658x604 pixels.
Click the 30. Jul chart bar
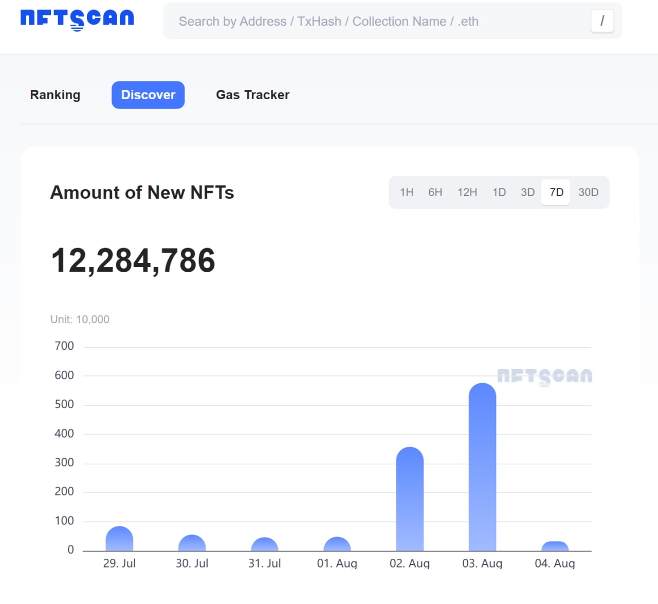pyautogui.click(x=192, y=543)
